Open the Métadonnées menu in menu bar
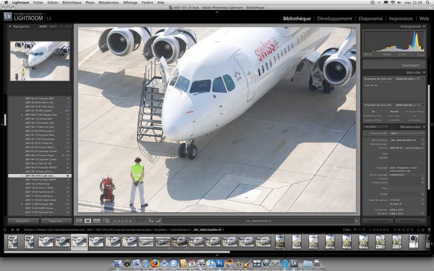The image size is (434, 271). click(108, 3)
